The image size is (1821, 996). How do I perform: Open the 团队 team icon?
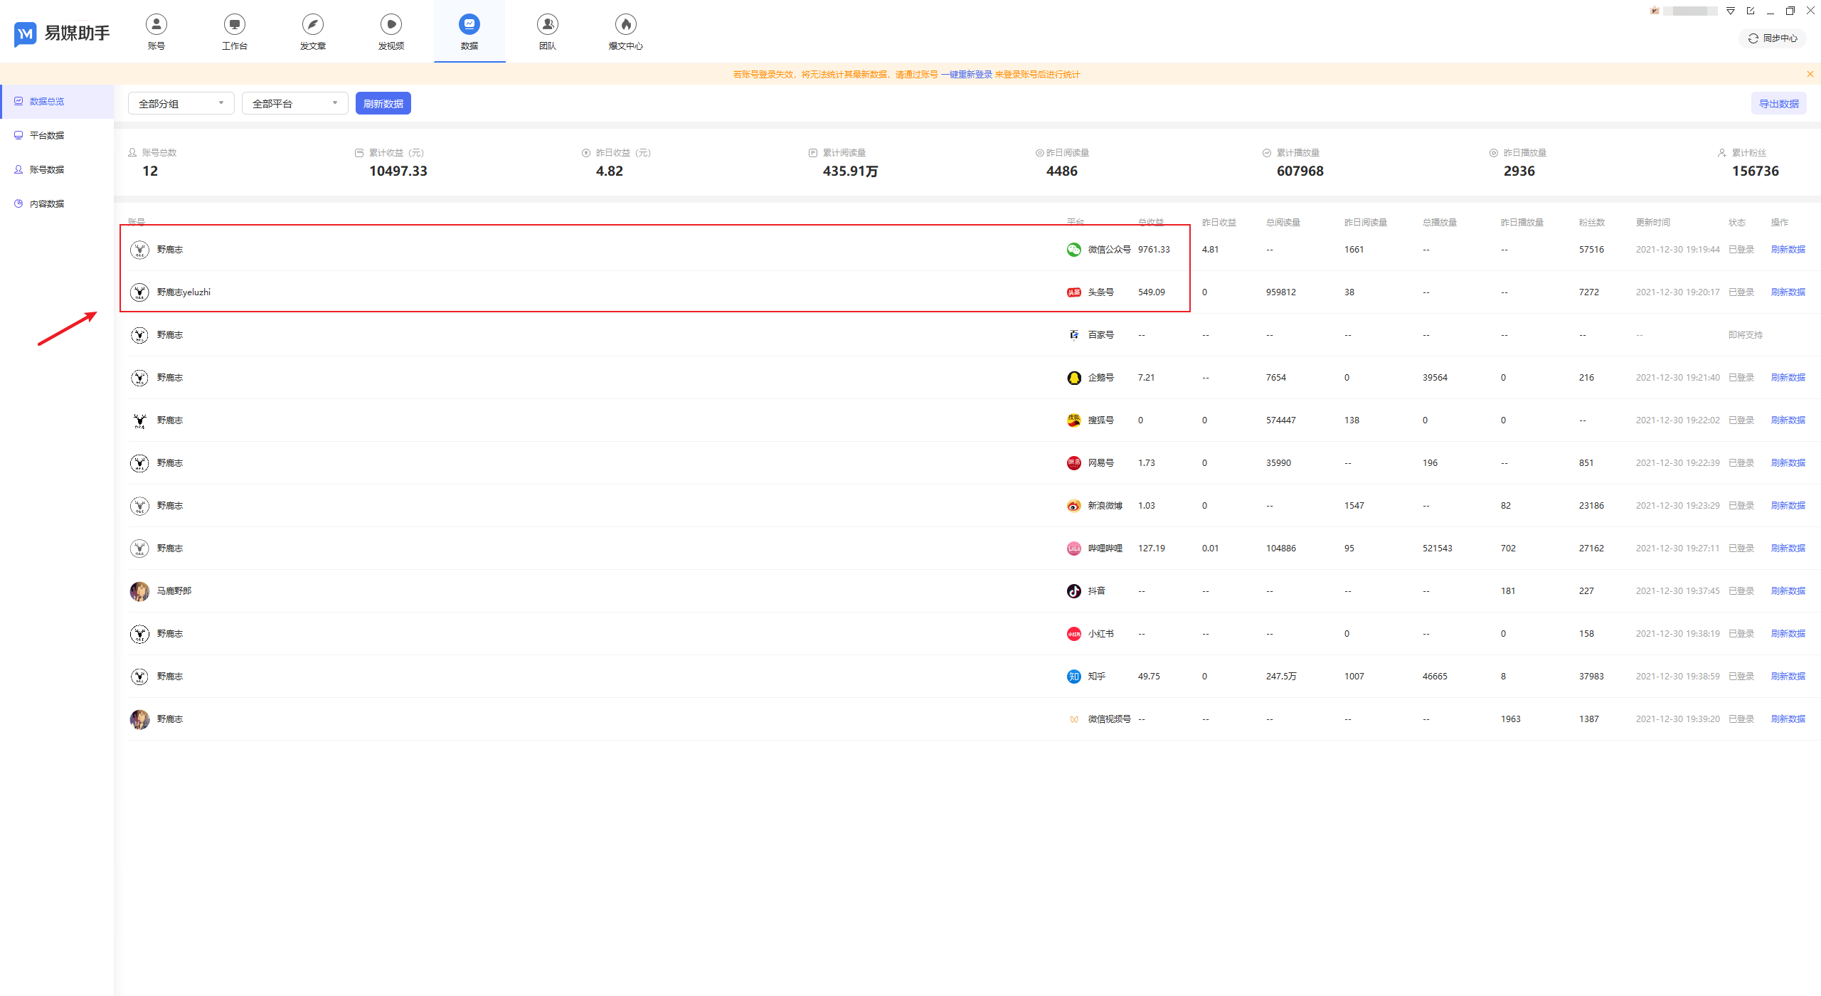(x=548, y=25)
